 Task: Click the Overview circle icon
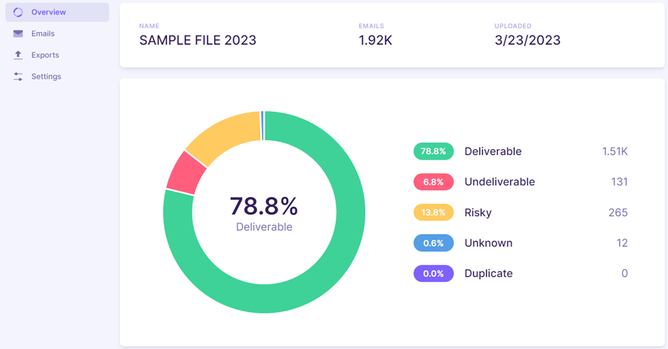[18, 12]
